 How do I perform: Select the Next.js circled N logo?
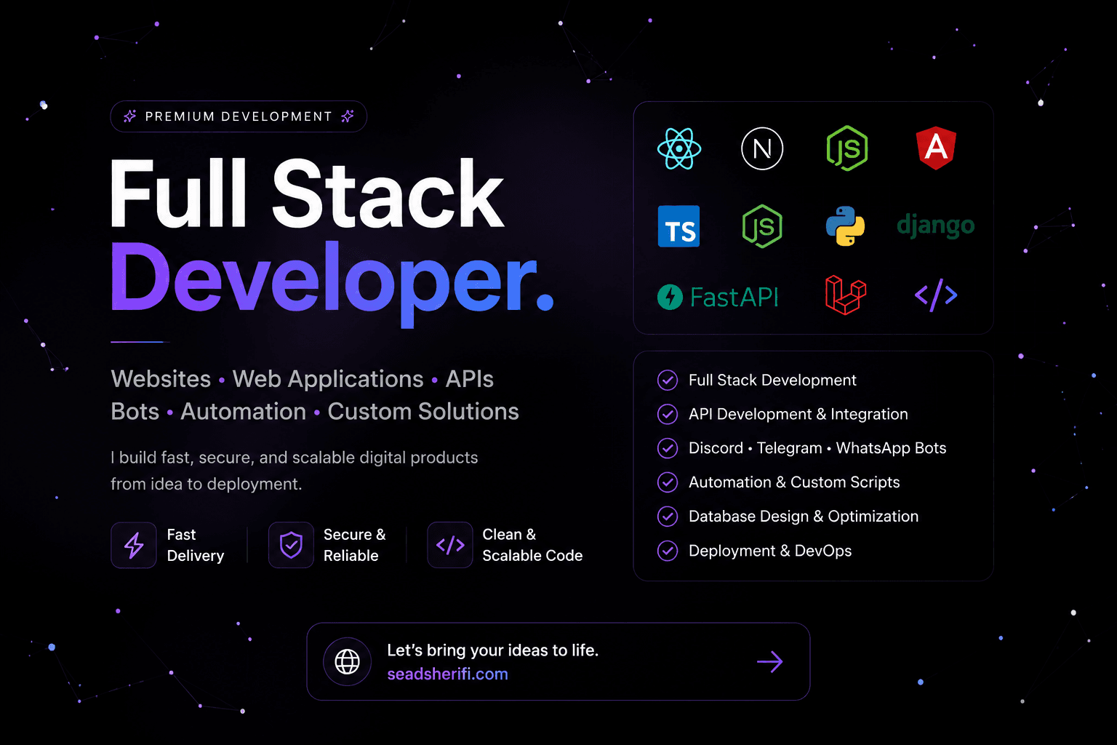click(762, 148)
